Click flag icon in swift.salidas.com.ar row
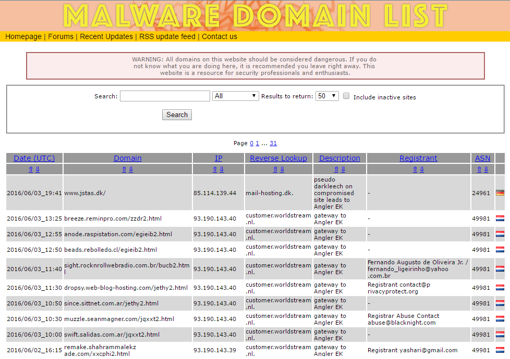This screenshot has height=359, width=510. coord(500,335)
